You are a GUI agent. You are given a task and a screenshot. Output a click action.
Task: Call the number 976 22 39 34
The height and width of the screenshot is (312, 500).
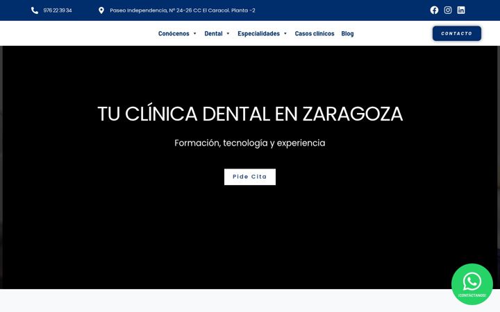pos(58,10)
